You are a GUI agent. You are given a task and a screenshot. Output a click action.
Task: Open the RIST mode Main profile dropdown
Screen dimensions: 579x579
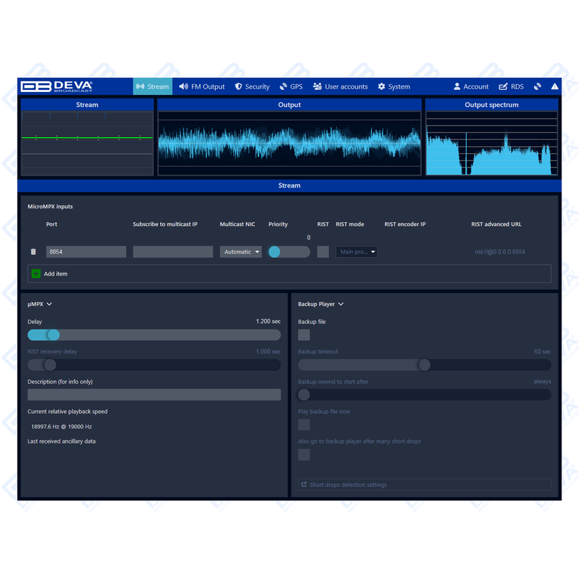[x=356, y=252]
